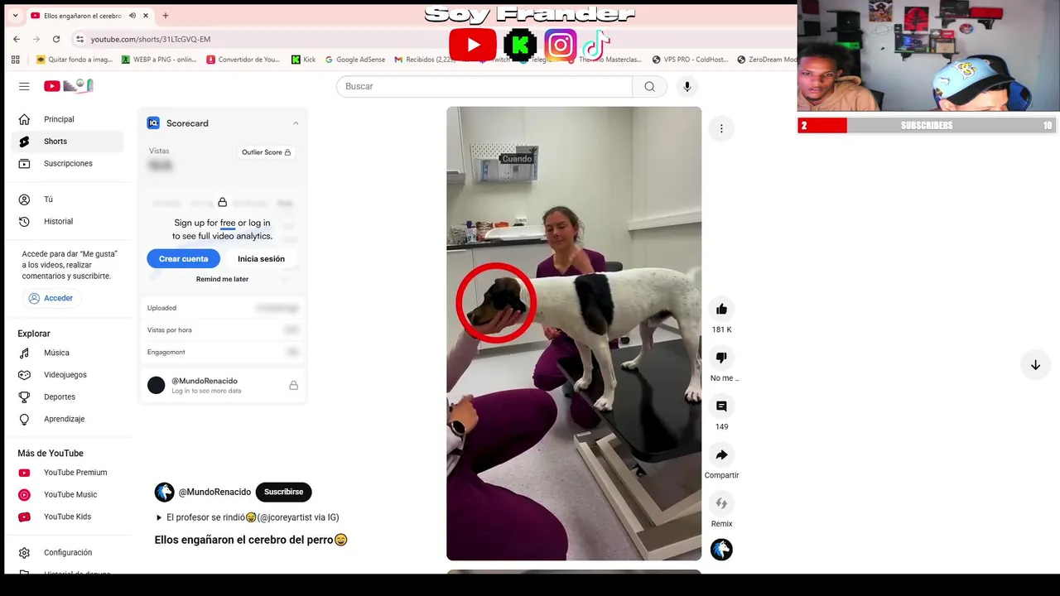Click the lock icon beside @MundoRenacido data

coord(293,386)
